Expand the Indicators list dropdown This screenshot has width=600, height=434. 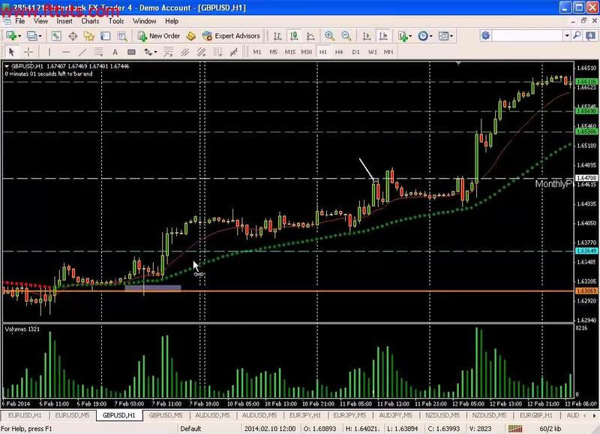point(406,36)
